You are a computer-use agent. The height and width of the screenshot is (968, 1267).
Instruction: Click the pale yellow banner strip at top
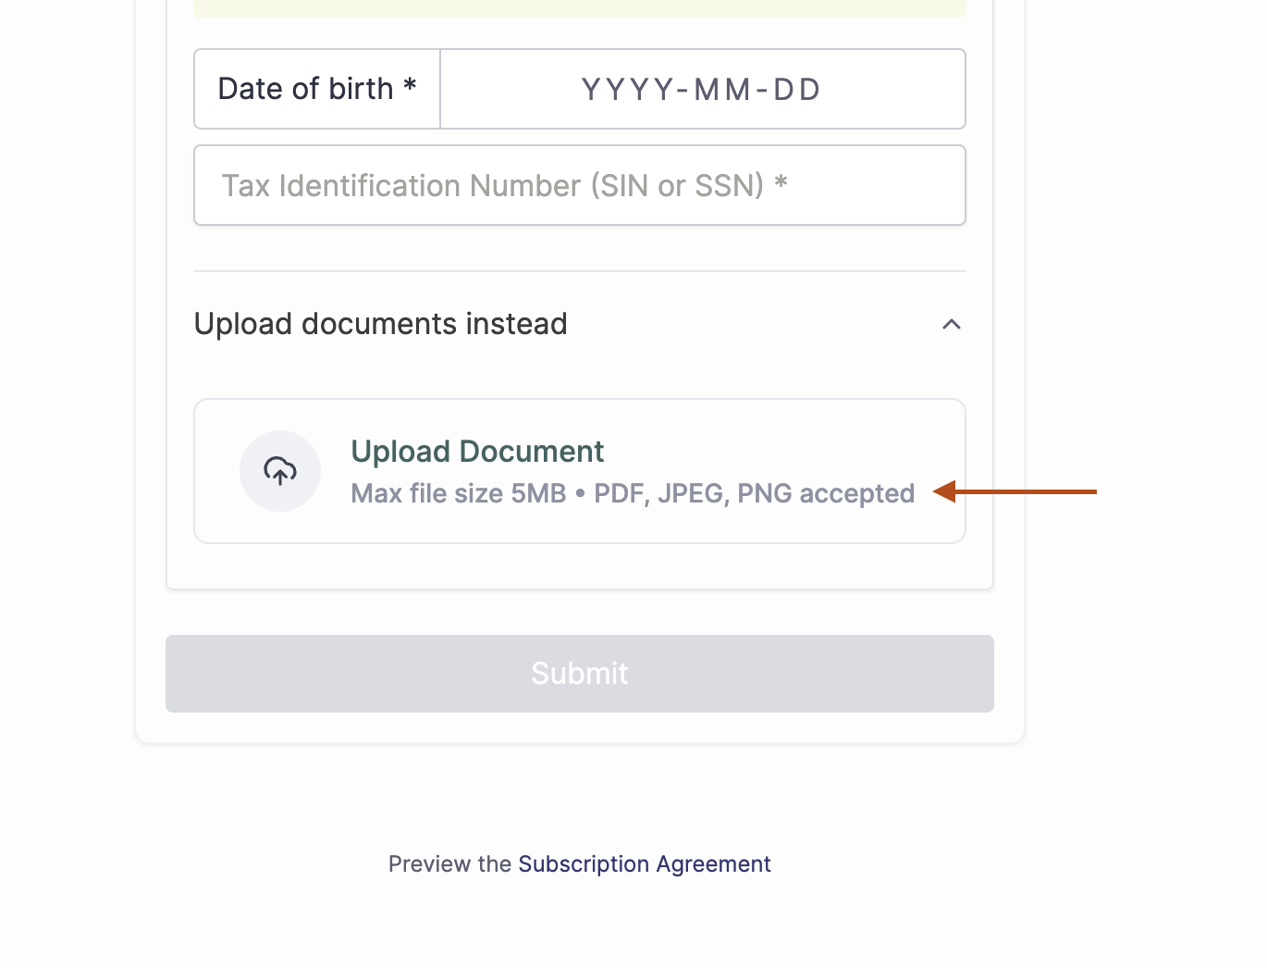pos(580,9)
